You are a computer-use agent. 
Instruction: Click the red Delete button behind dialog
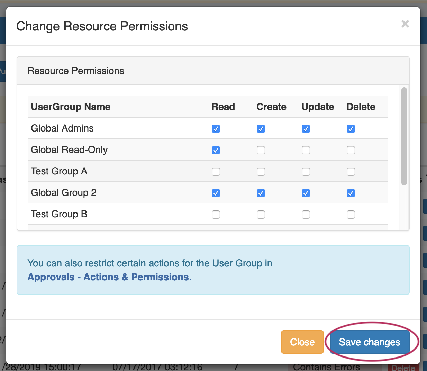pos(403,368)
